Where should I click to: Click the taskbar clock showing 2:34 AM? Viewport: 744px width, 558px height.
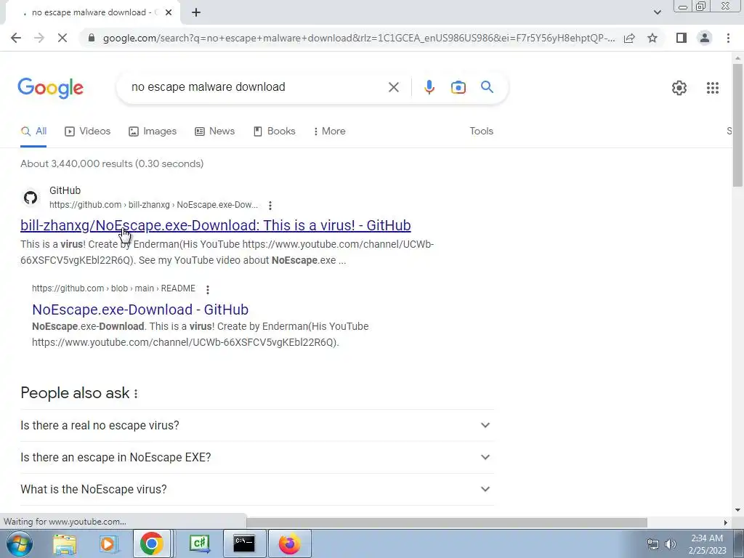click(x=707, y=544)
